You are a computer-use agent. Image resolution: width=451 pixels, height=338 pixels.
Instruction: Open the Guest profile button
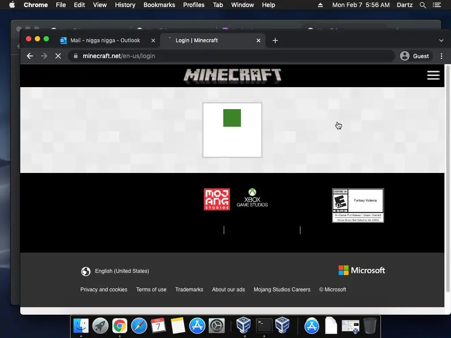point(416,56)
